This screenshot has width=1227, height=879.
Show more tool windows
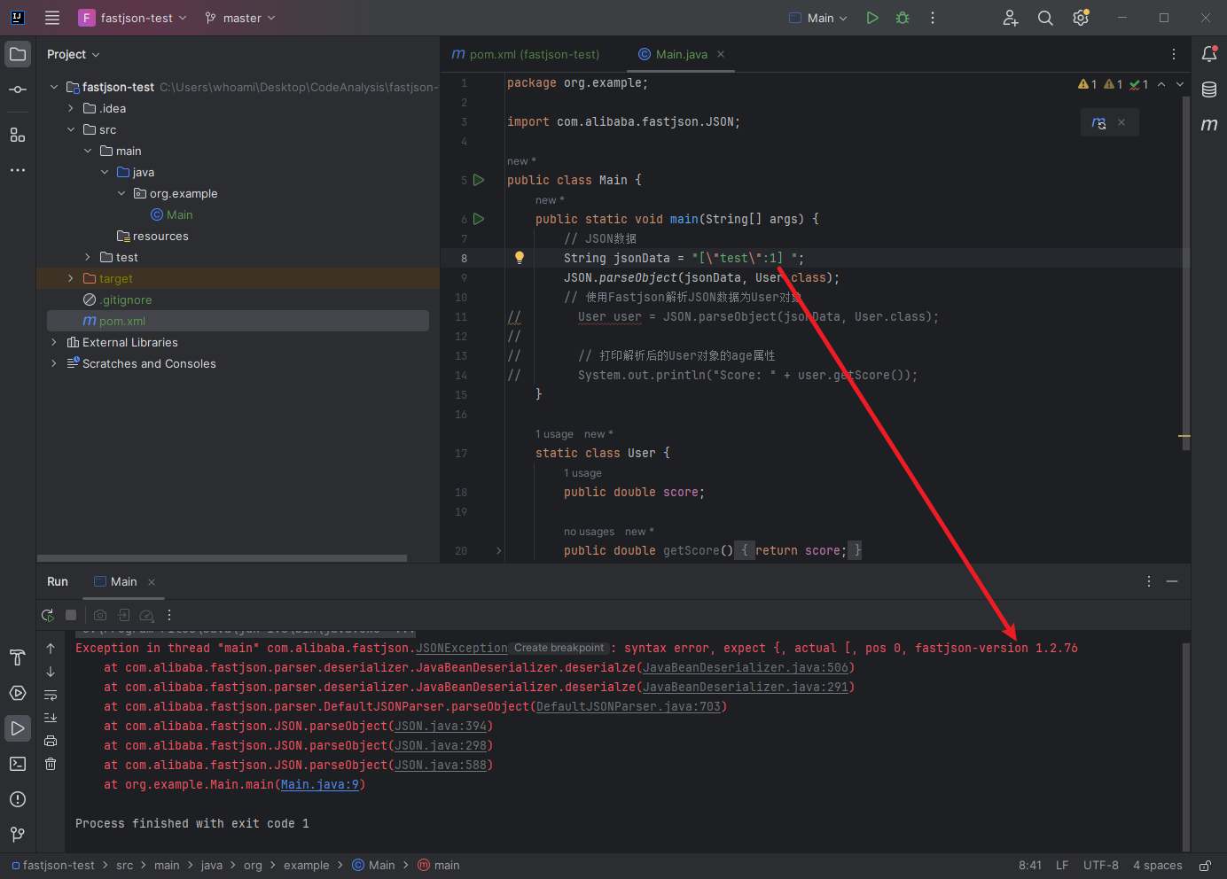tap(18, 169)
